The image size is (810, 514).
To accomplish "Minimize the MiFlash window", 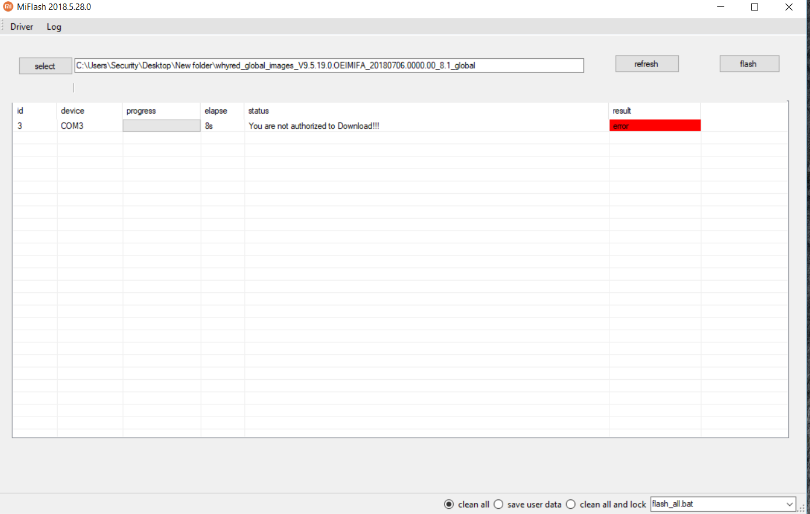I will point(721,7).
